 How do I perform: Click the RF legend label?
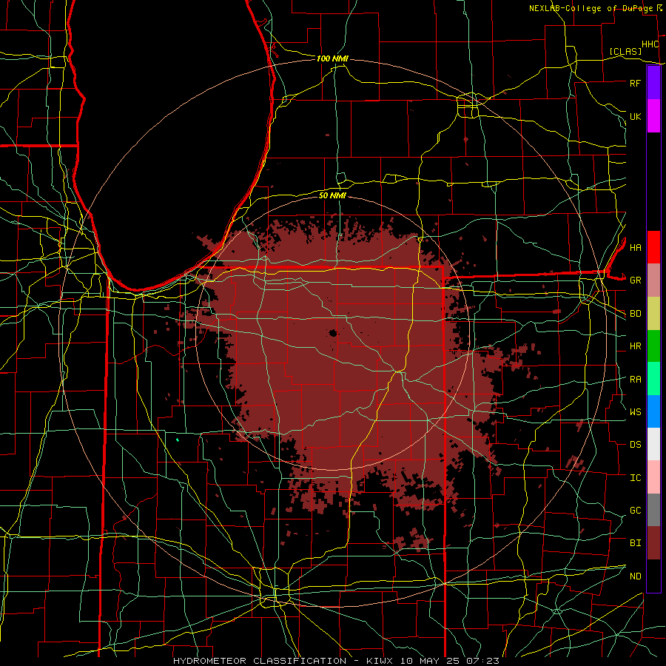click(x=636, y=83)
